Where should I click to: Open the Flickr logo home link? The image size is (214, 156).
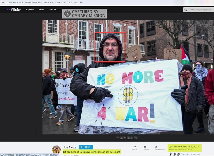coord(14,10)
